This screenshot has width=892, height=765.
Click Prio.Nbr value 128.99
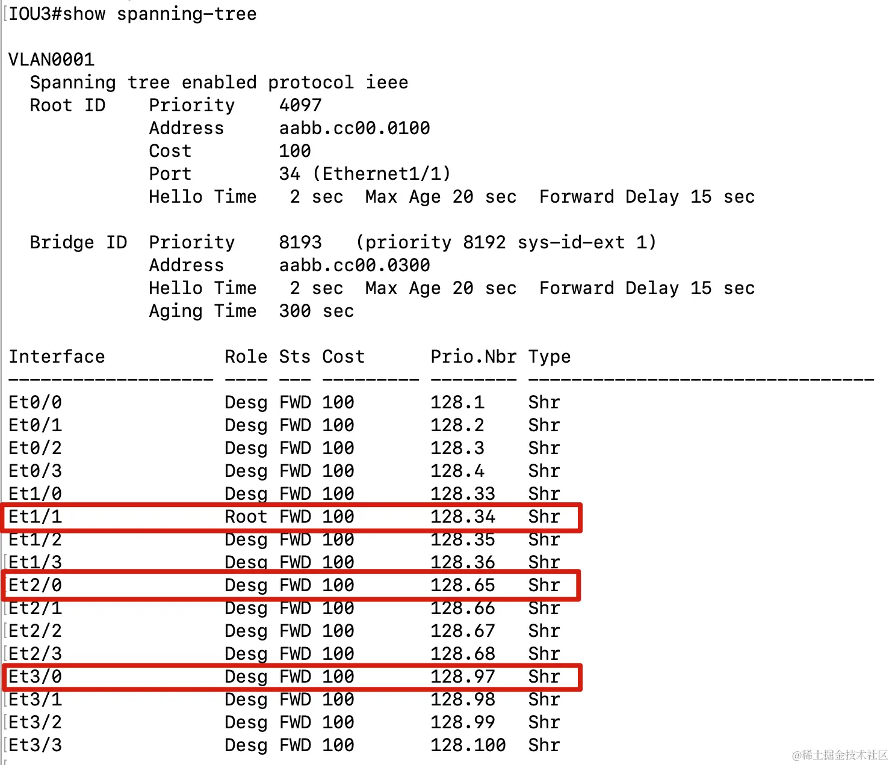(463, 722)
